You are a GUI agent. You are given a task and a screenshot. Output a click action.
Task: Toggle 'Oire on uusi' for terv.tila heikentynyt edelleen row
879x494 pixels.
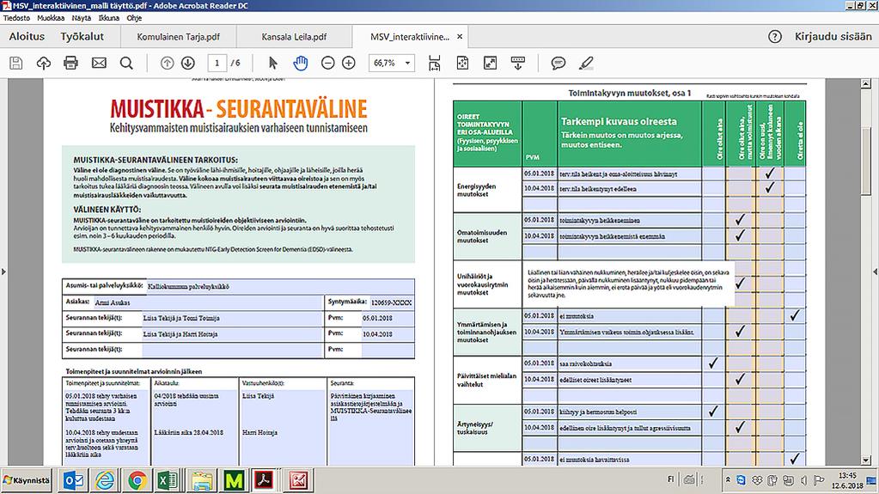(x=770, y=188)
